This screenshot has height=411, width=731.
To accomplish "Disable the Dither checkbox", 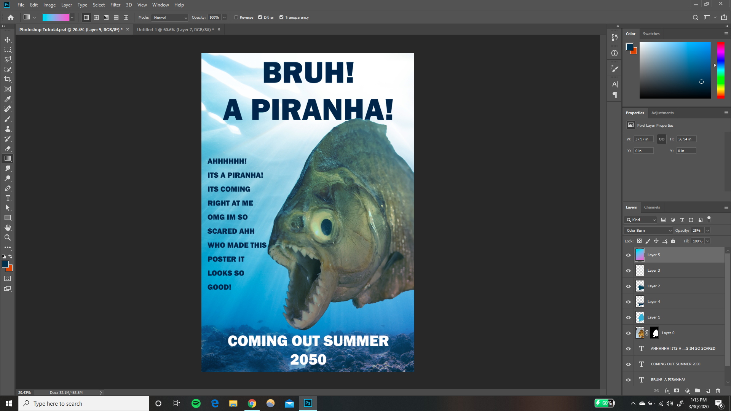I will click(x=260, y=17).
